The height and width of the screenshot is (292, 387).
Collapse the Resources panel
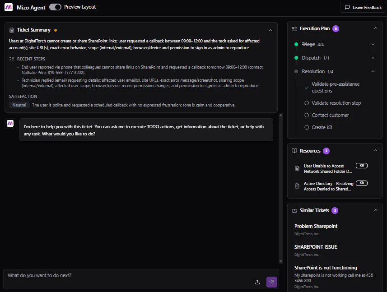pyautogui.click(x=376, y=150)
